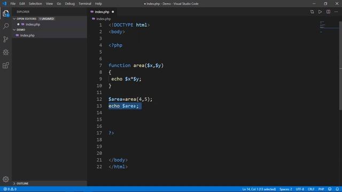This screenshot has width=342, height=192.
Task: Open the Terminal menu
Action: [x=85, y=4]
